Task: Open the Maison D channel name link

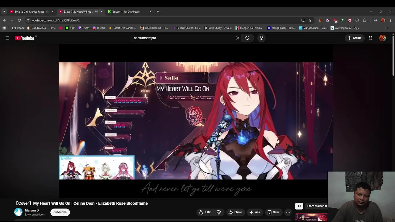Action: click(x=32, y=210)
